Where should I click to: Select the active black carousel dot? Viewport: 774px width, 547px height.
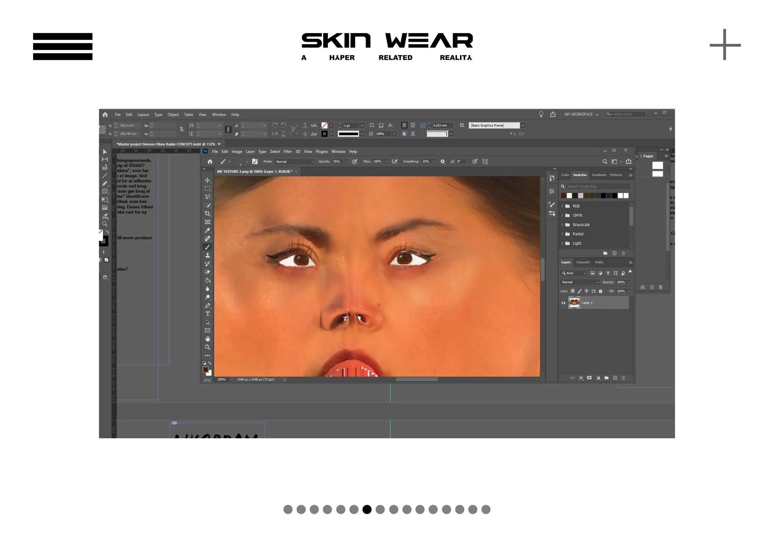click(x=367, y=509)
